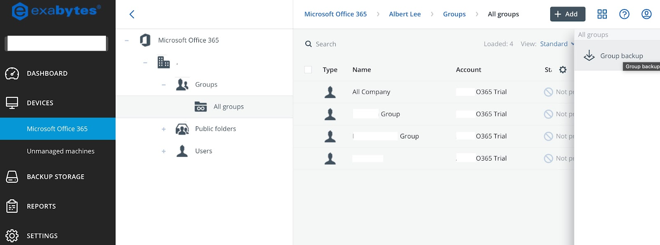This screenshot has height=245, width=660.
Task: Click the O365 Trial account for All Company
Action: pos(481,92)
